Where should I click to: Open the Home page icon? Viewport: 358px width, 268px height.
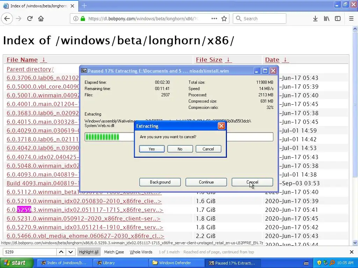point(41,18)
